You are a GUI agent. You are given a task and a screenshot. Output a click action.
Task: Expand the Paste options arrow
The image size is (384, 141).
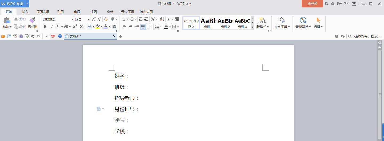point(11,27)
